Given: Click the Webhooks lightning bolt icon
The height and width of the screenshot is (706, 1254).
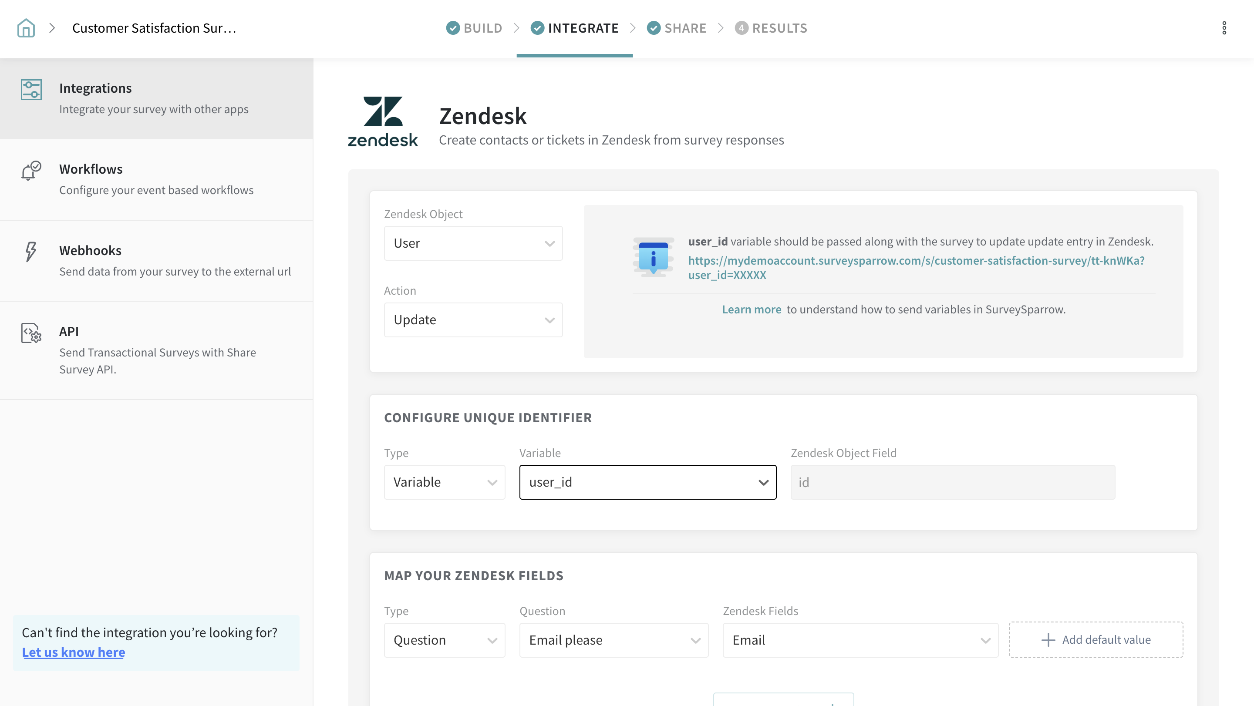Looking at the screenshot, I should point(30,252).
